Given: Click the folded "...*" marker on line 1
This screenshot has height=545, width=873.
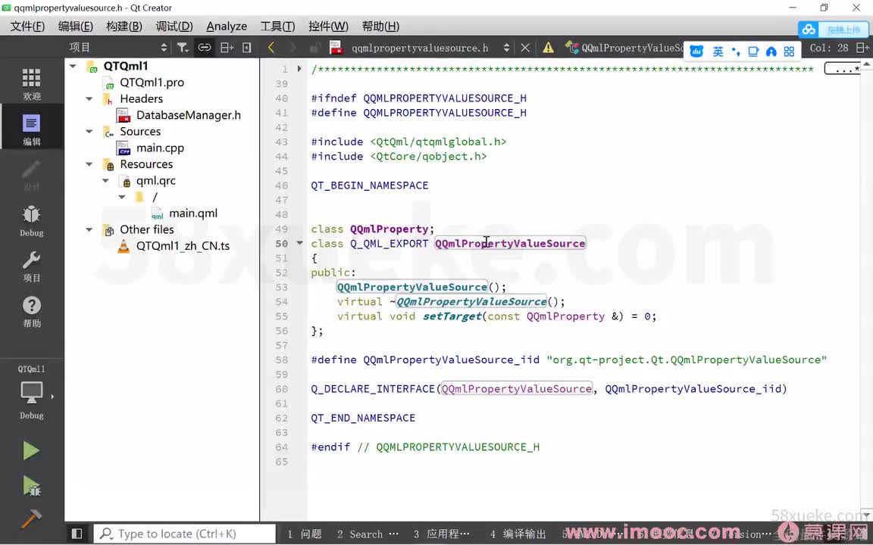Looking at the screenshot, I should pos(842,69).
